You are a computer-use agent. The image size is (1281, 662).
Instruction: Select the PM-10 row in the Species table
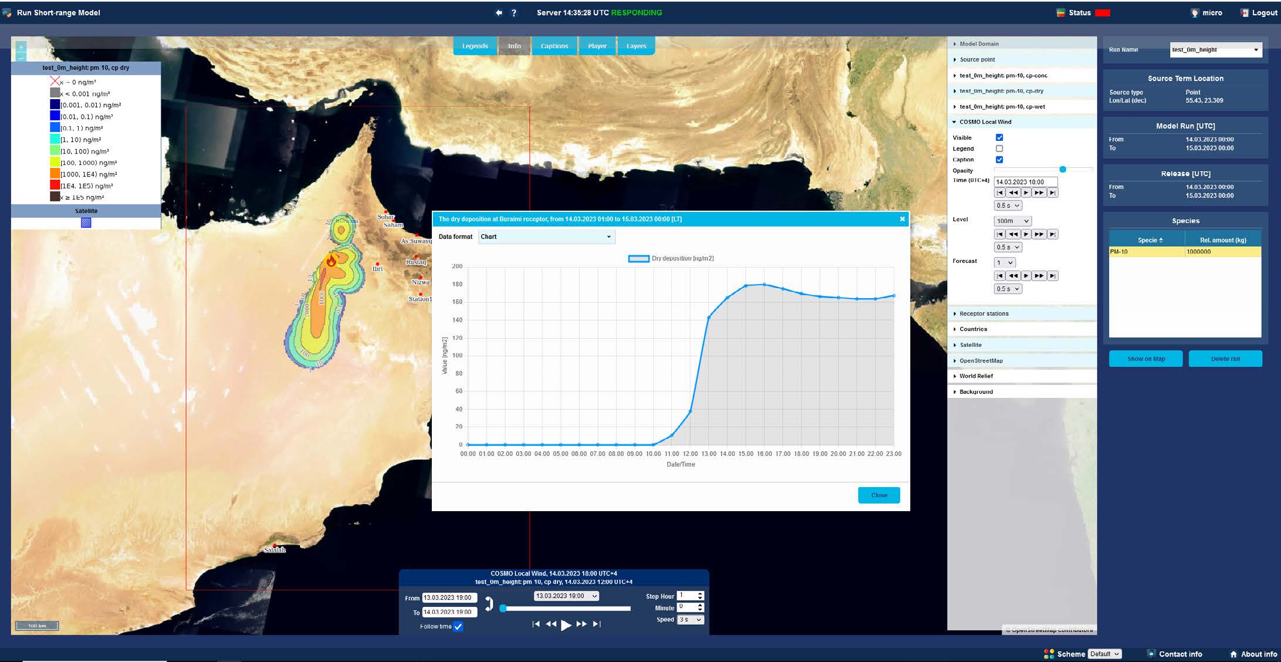pos(1144,251)
